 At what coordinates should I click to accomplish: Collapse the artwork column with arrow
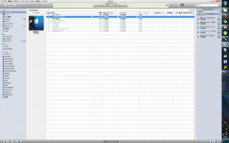point(27,13)
